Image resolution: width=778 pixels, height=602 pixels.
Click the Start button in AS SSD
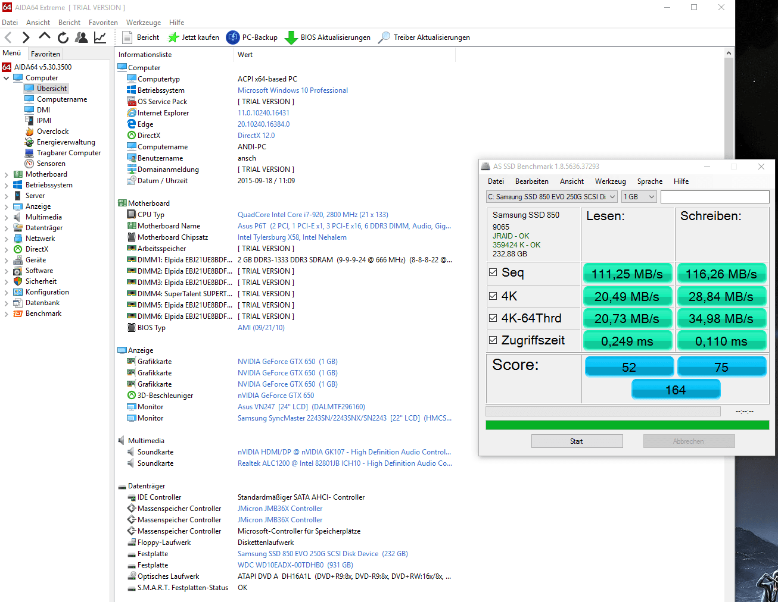577,441
